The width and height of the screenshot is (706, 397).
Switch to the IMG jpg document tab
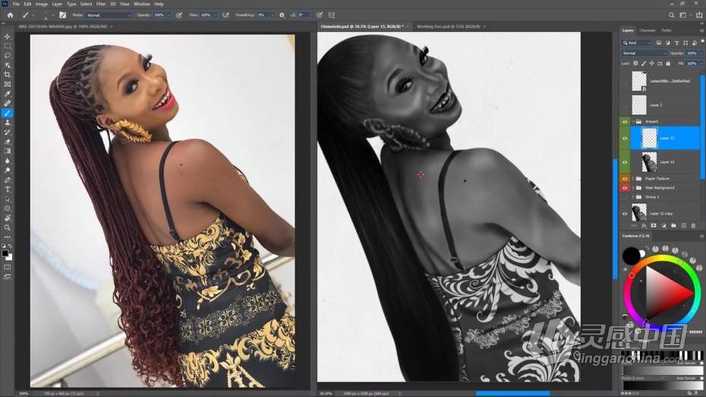[x=63, y=27]
